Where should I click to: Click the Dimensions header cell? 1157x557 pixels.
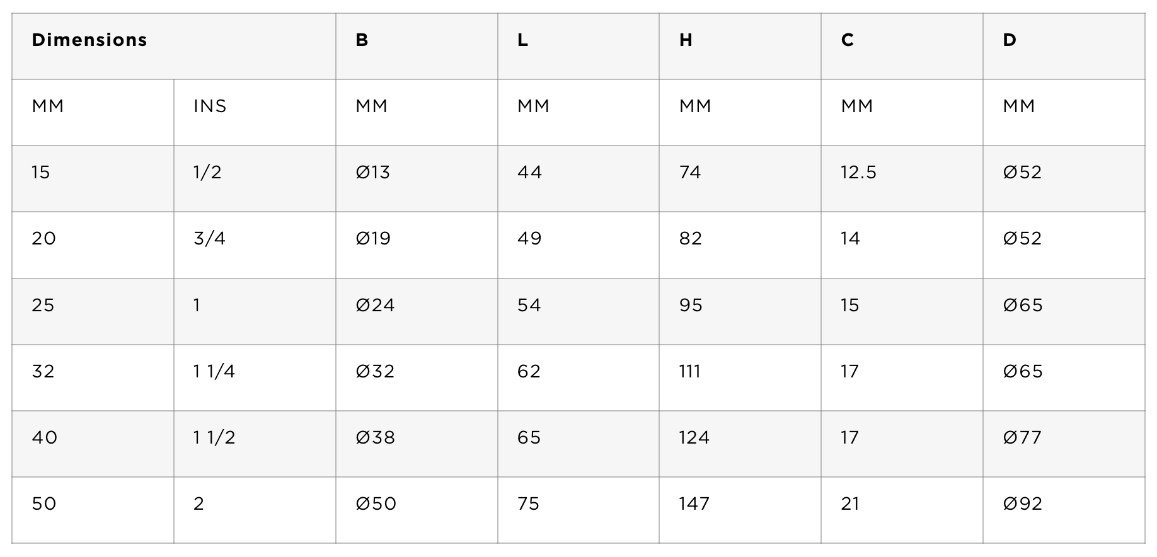pyautogui.click(x=174, y=47)
